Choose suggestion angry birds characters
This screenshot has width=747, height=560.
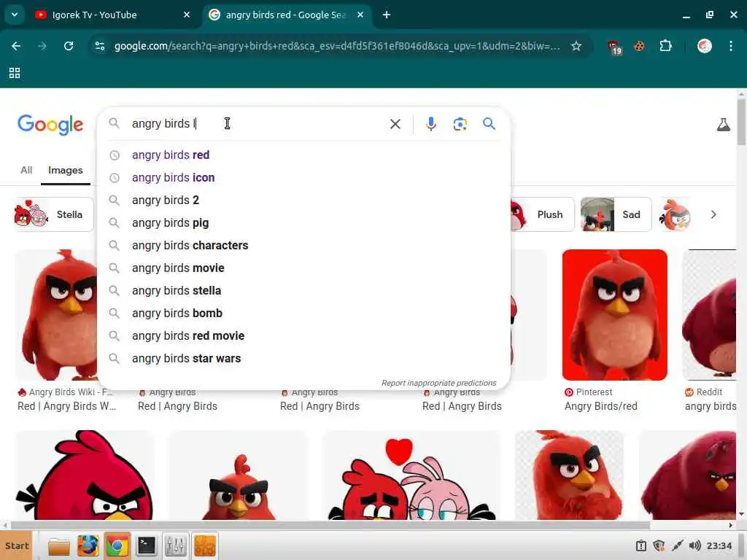(303, 245)
